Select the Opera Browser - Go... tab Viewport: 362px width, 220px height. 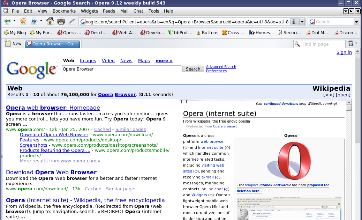(x=52, y=44)
